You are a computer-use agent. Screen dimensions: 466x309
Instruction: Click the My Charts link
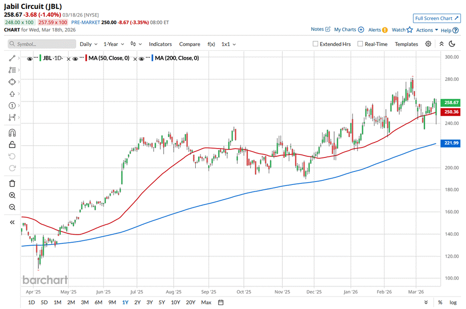[x=345, y=29]
